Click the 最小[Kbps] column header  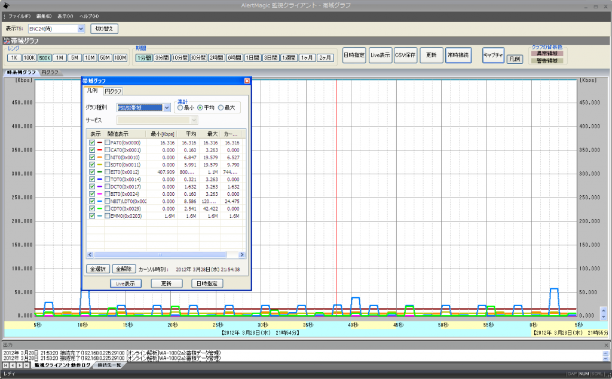(x=161, y=134)
